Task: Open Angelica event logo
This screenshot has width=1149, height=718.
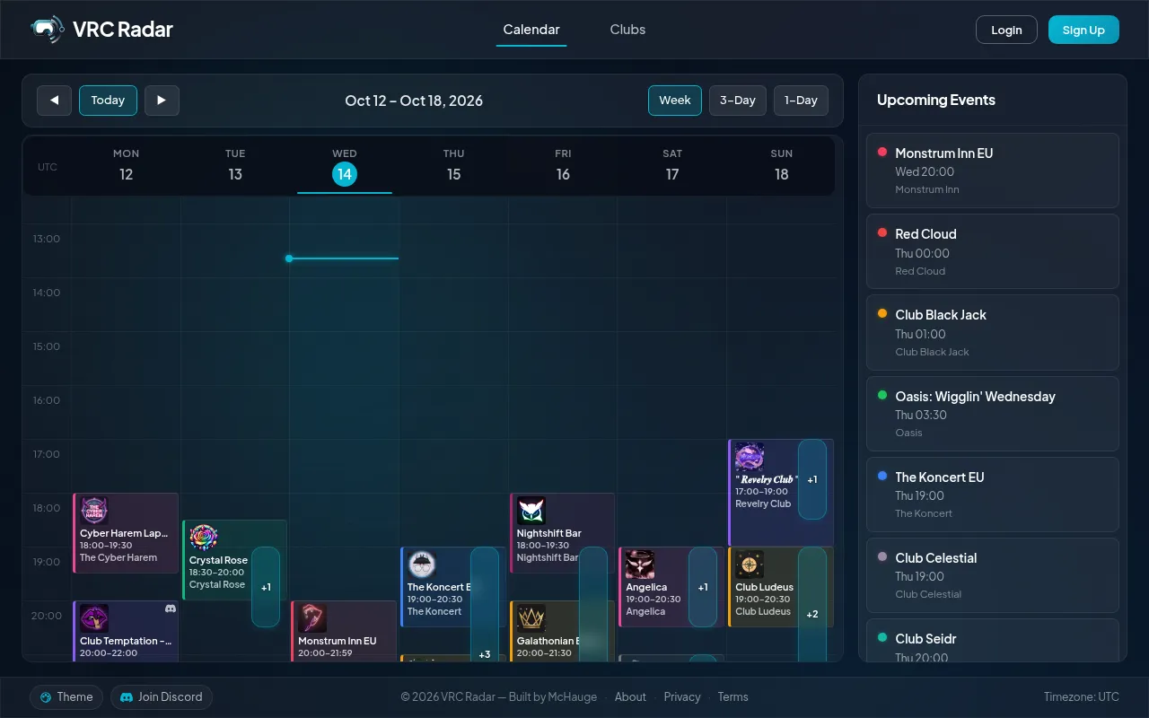Action: (x=640, y=565)
